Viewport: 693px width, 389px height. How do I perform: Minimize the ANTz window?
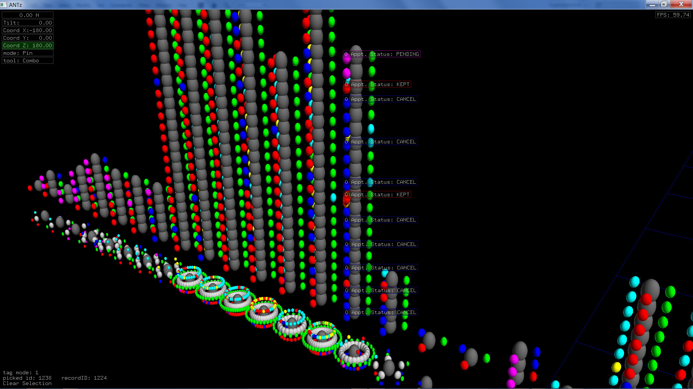[x=652, y=4]
